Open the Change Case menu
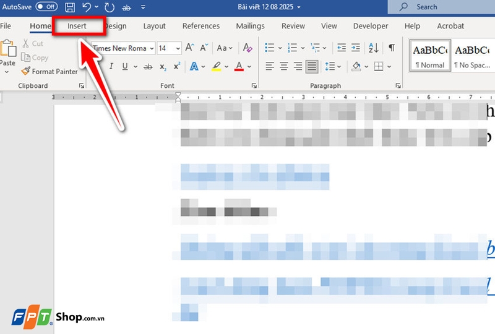This screenshot has height=334, width=495. click(x=225, y=48)
